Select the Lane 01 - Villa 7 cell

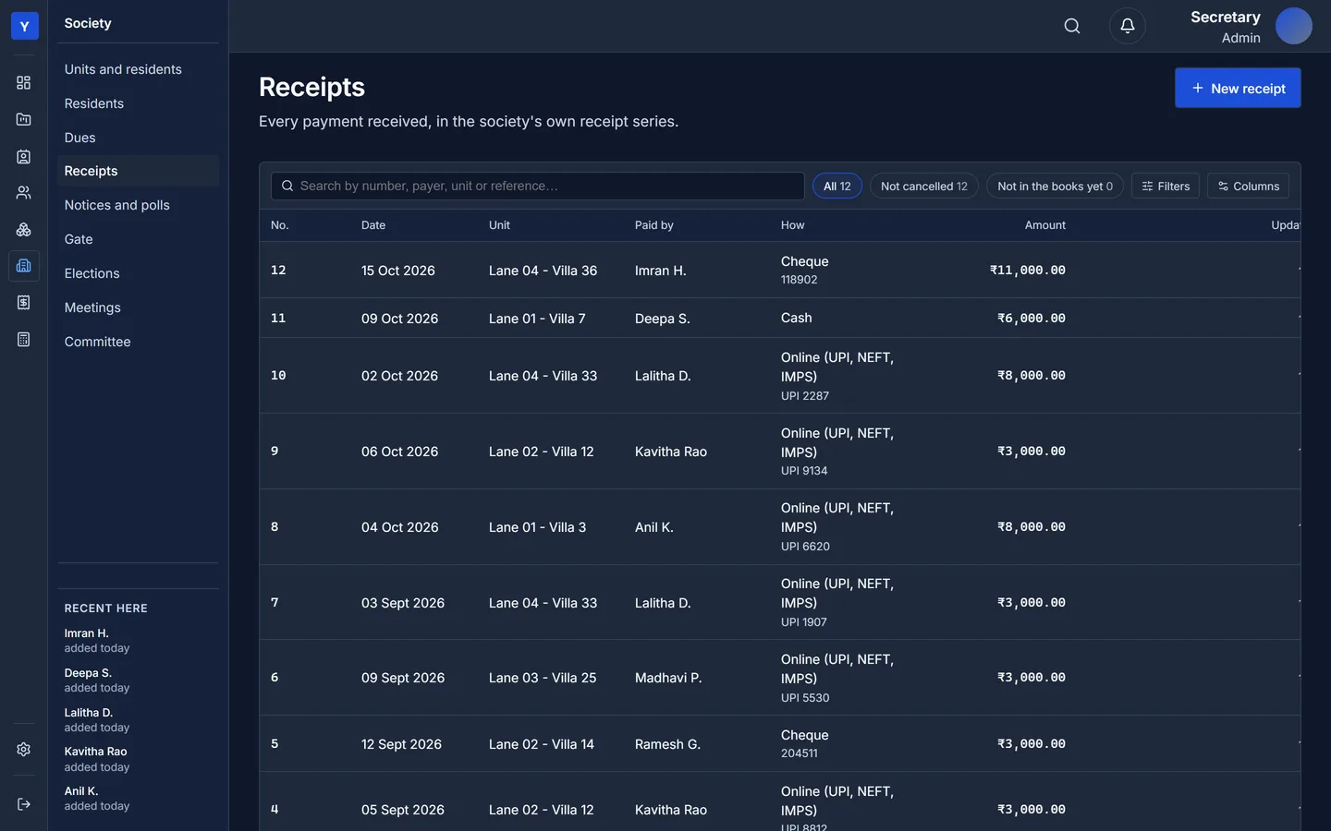[537, 319]
